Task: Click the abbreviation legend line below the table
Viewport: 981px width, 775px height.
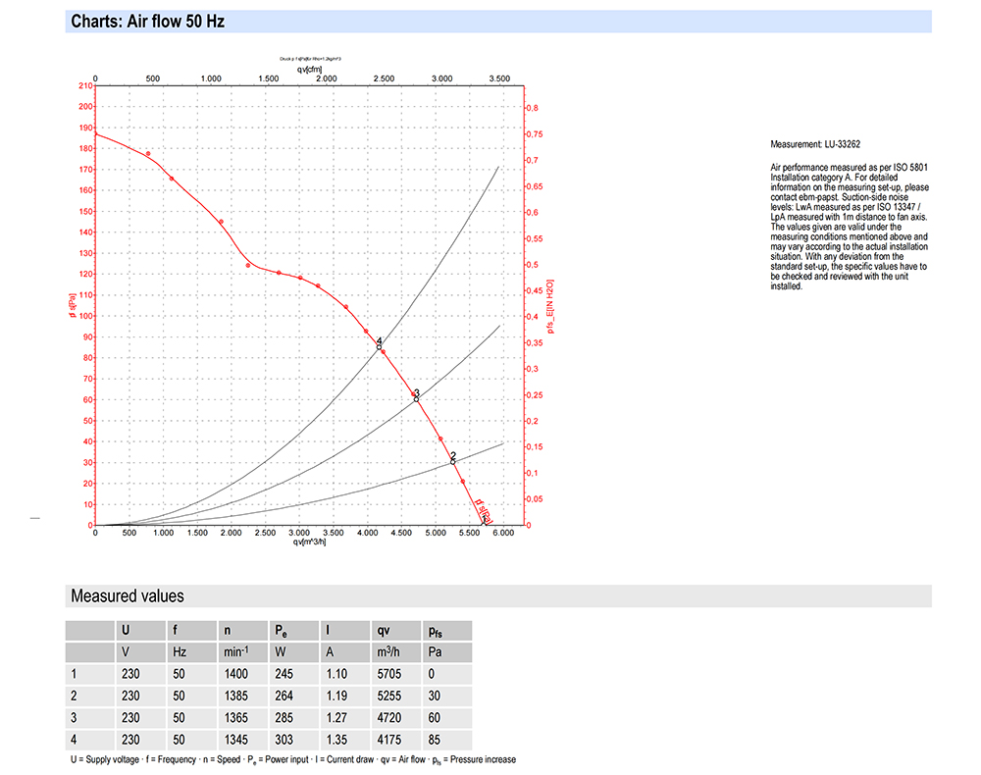Action: (x=292, y=760)
